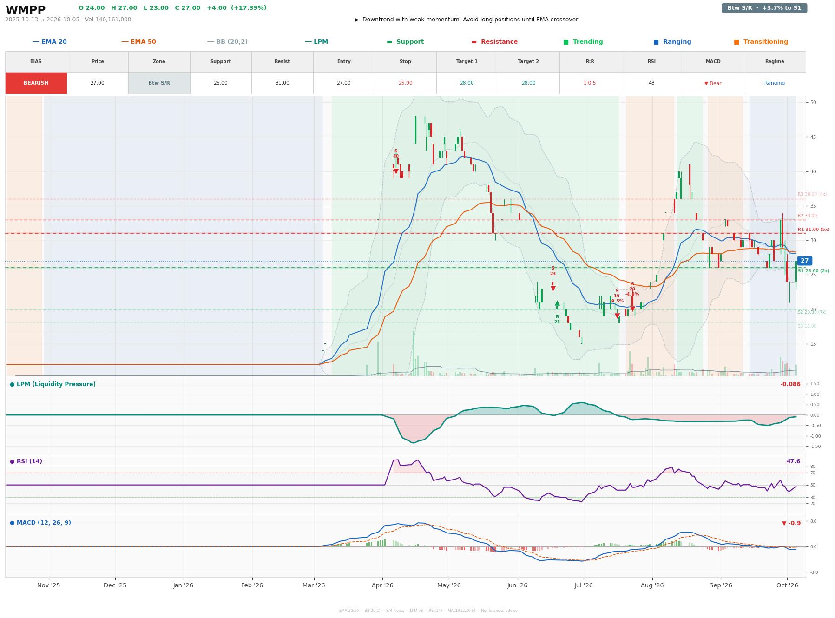Click the Ranging regime table cell
The width and height of the screenshot is (835, 618).
tap(775, 83)
